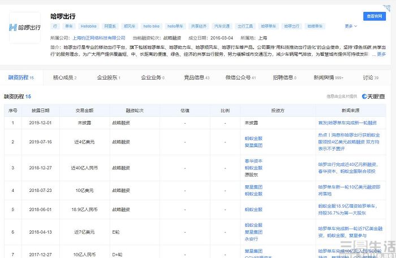Click the 天眼查 logo beside 融资历程 heading

(373, 96)
